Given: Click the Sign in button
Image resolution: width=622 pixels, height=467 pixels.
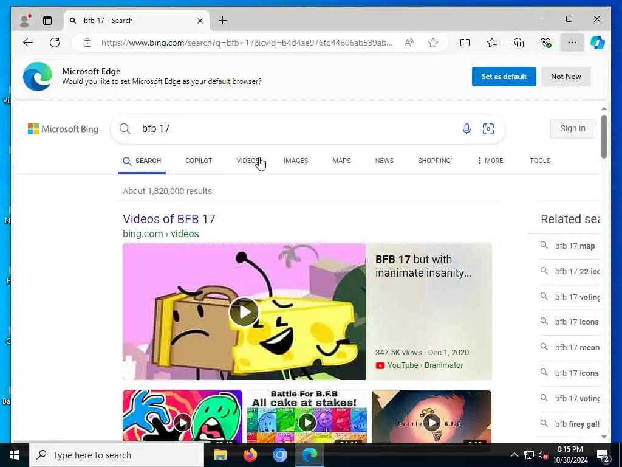Looking at the screenshot, I should [x=572, y=129].
